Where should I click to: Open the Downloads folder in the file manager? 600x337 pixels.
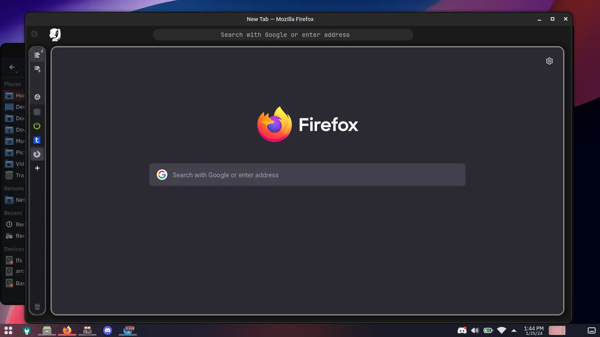click(x=15, y=129)
